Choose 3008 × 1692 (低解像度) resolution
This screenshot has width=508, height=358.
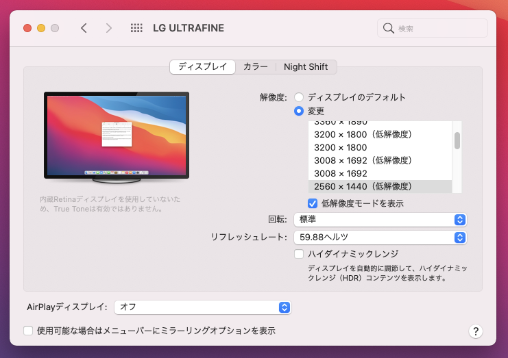point(380,160)
